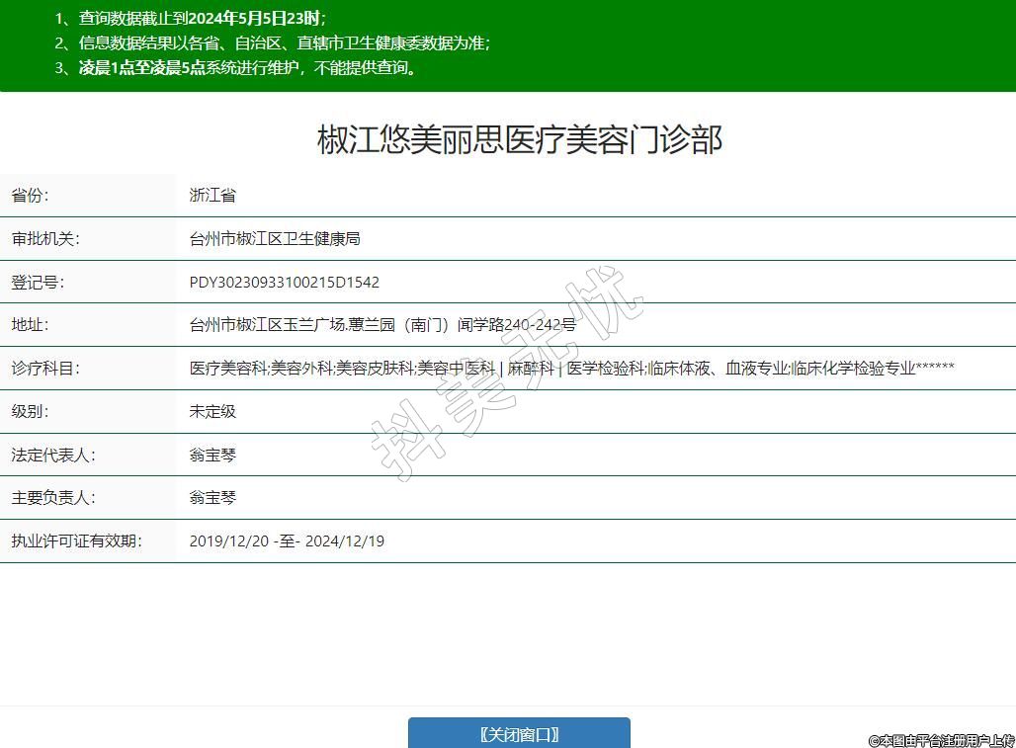The width and height of the screenshot is (1016, 748).
Task: Click the 关闭窗口 button
Action: [x=519, y=733]
